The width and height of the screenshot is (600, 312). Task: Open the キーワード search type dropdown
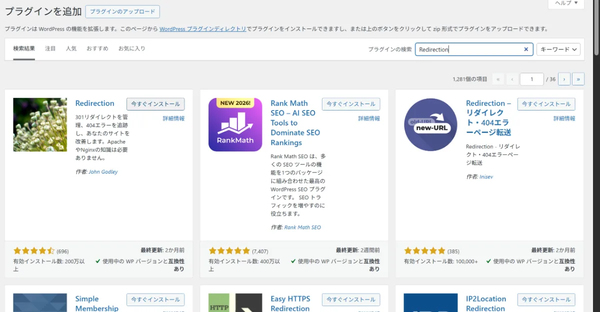(558, 49)
